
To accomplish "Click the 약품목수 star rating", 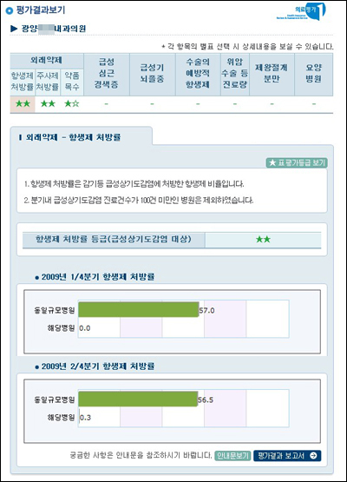I will coord(72,104).
